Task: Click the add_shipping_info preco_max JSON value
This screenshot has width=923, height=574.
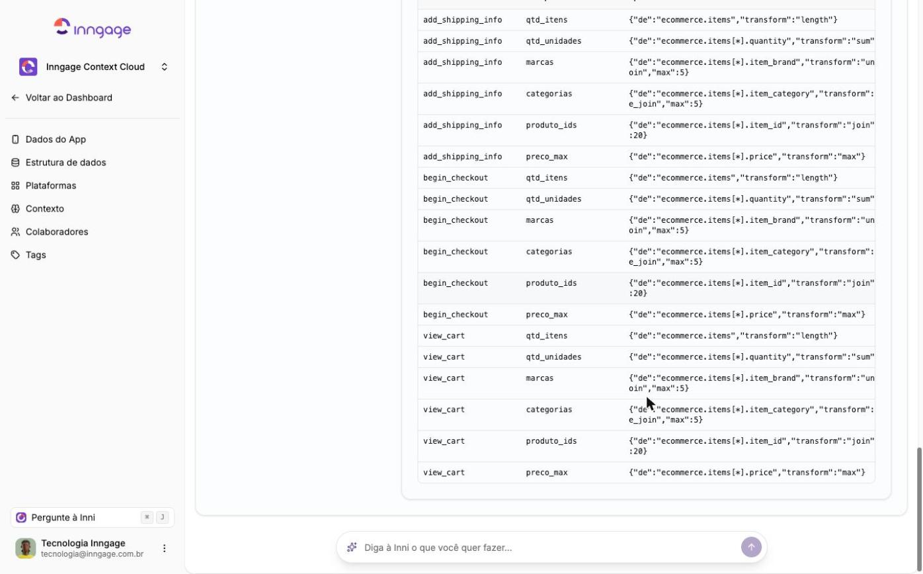Action: [747, 157]
